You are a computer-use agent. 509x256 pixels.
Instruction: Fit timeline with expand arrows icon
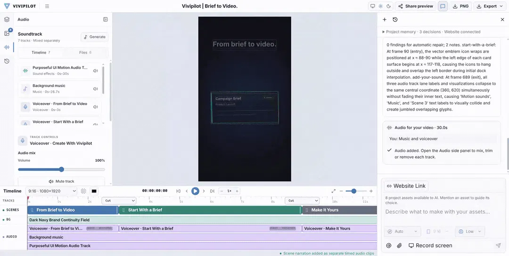(x=333, y=191)
